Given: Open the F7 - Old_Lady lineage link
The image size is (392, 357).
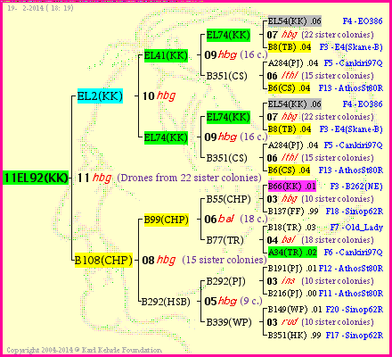Looking at the screenshot, I should click(356, 228).
